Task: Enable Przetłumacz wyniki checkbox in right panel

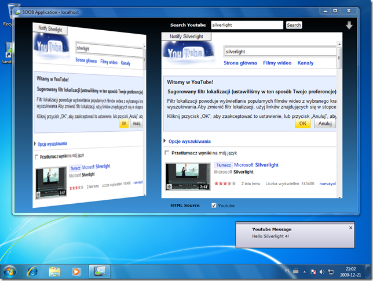Action: tap(167, 153)
